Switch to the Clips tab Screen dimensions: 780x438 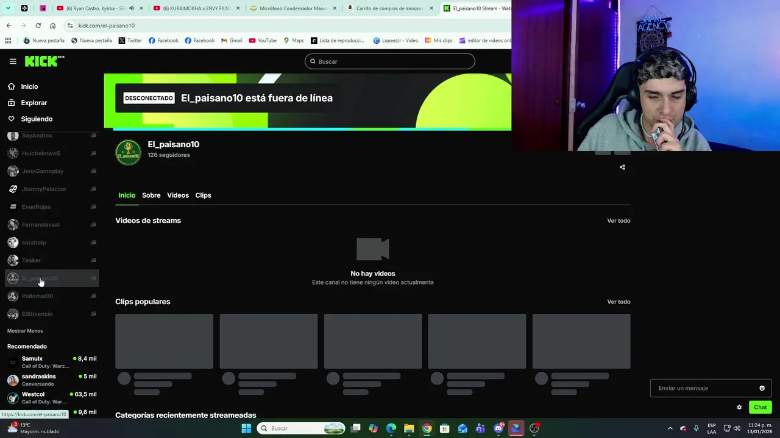pos(203,195)
